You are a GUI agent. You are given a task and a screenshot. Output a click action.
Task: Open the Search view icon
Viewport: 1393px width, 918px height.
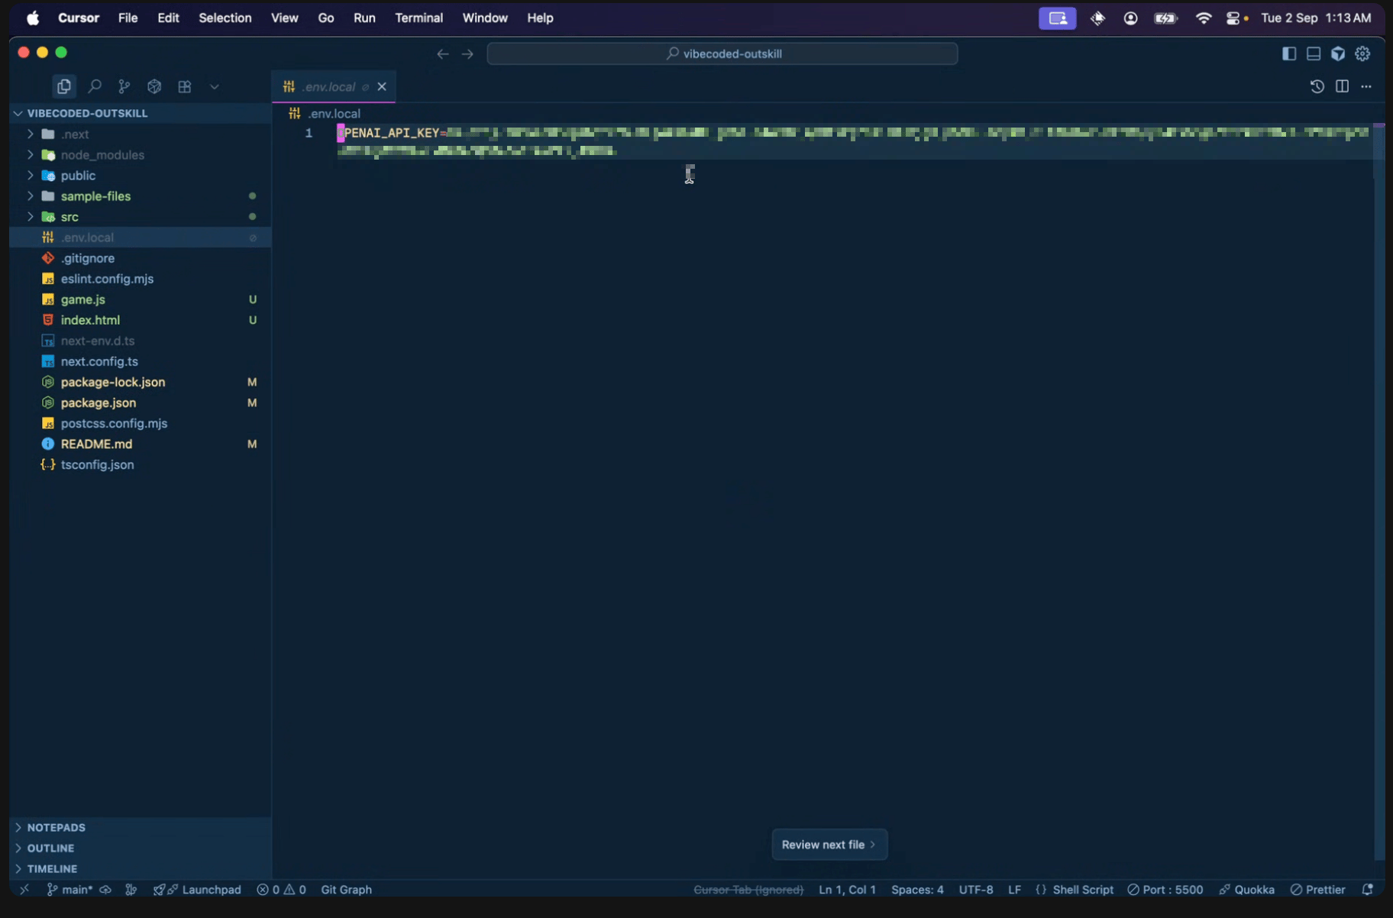pos(95,86)
